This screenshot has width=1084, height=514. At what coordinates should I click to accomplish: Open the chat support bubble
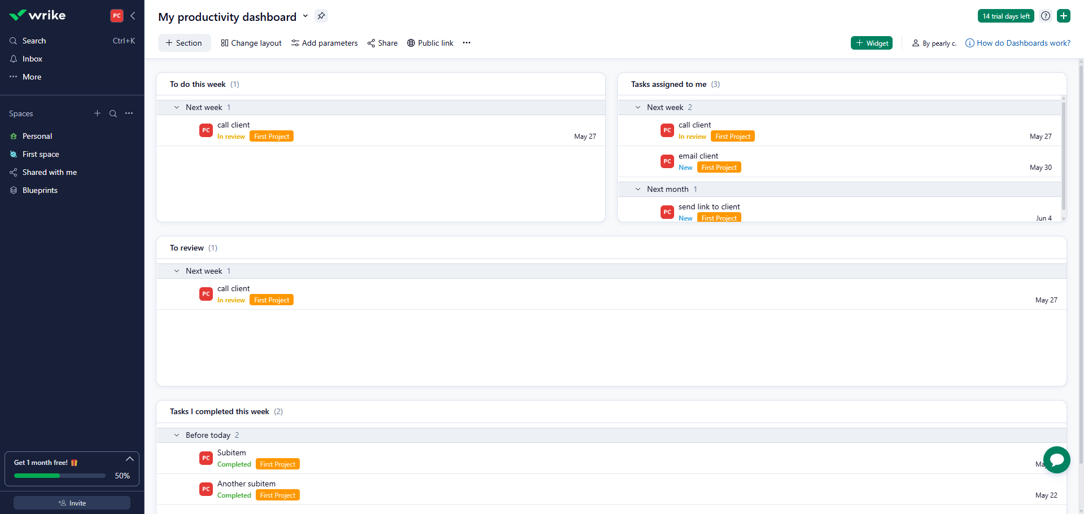[1056, 460]
